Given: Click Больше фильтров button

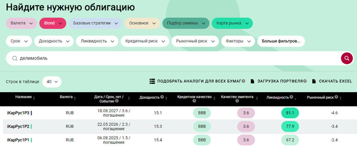Looking at the screenshot, I should pyautogui.click(x=281, y=41).
